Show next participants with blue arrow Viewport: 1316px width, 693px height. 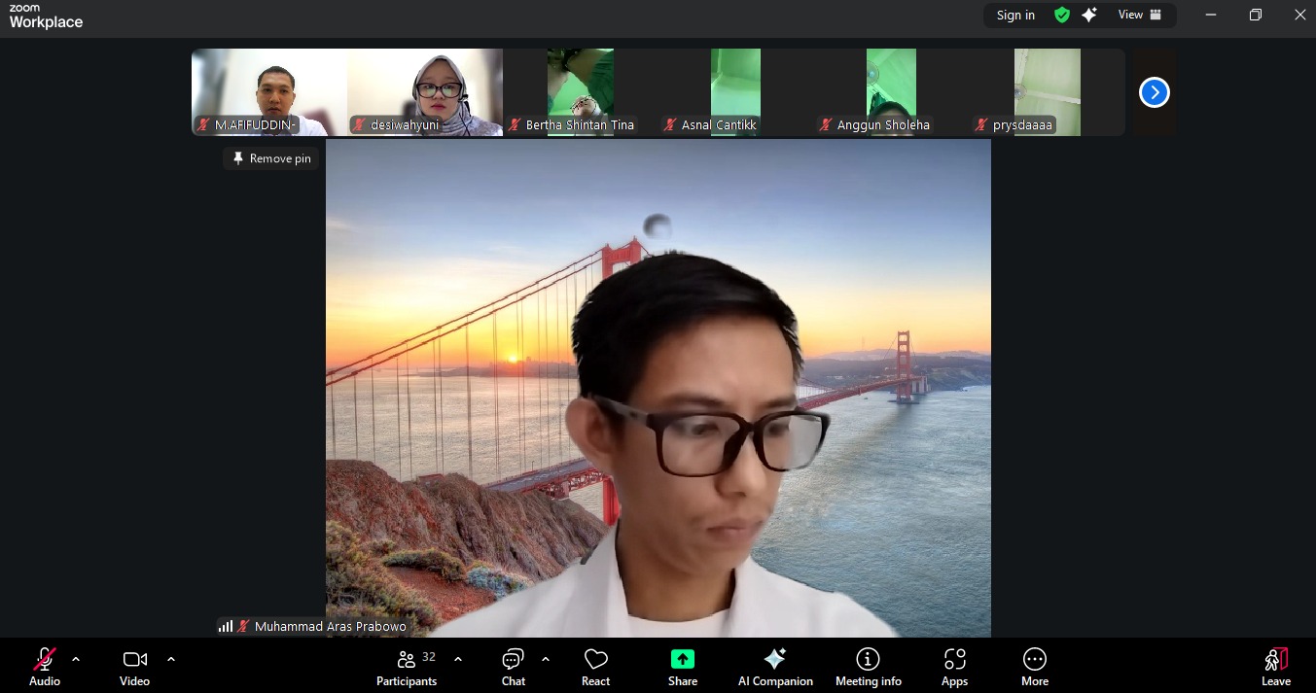1154,92
